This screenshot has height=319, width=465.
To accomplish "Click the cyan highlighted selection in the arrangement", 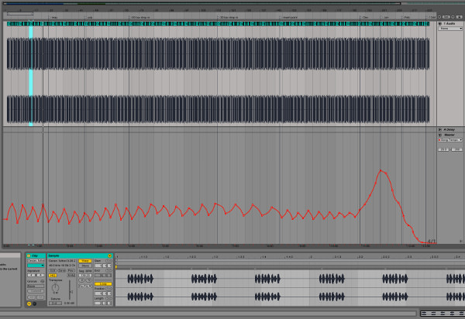I will click(x=30, y=74).
